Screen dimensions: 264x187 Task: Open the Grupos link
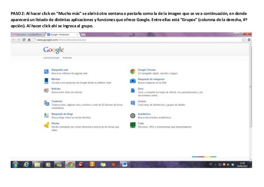point(142,101)
